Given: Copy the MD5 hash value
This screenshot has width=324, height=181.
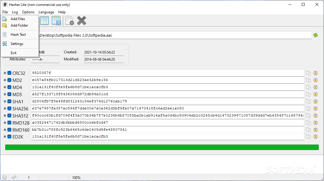Looking at the screenshot, I should (x=308, y=94).
